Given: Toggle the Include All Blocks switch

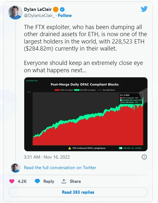Looking at the screenshot, I should pos(121,148).
